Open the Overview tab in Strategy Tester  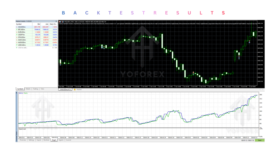(23, 140)
